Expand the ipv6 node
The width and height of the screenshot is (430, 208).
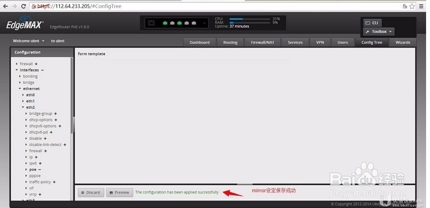(x=26, y=163)
